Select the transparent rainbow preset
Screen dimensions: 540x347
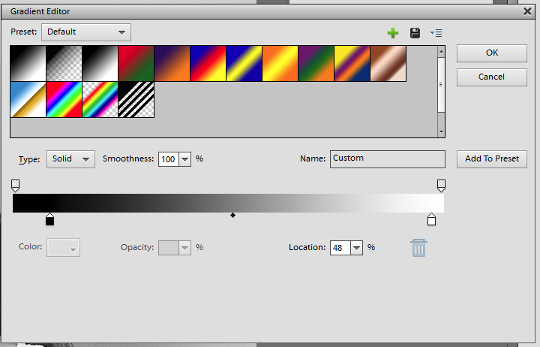tap(100, 100)
